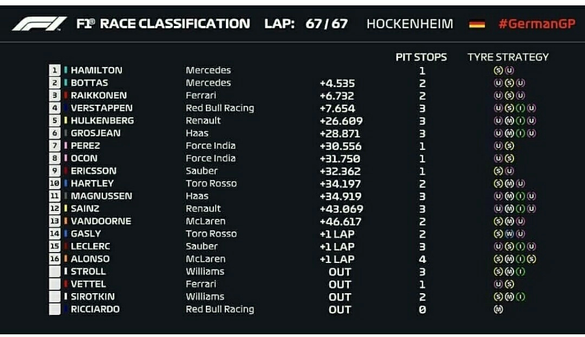Click Alonso's pit stop count 4
This screenshot has width=585, height=337.
(x=422, y=259)
